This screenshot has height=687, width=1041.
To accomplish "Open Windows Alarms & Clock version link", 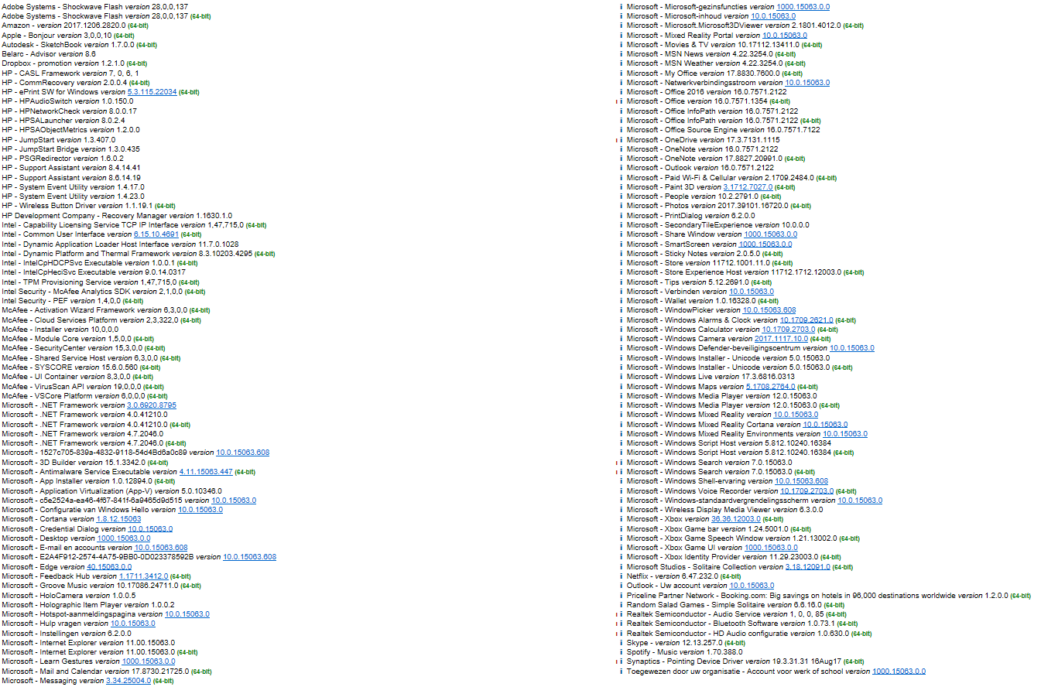I will [806, 320].
